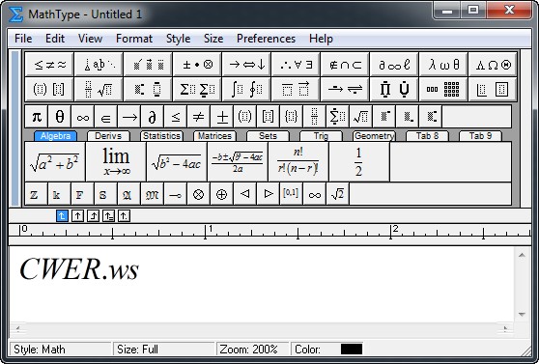Image resolution: width=539 pixels, height=364 pixels.
Task: Click the Zoom: 200% status field
Action: pyautogui.click(x=253, y=349)
